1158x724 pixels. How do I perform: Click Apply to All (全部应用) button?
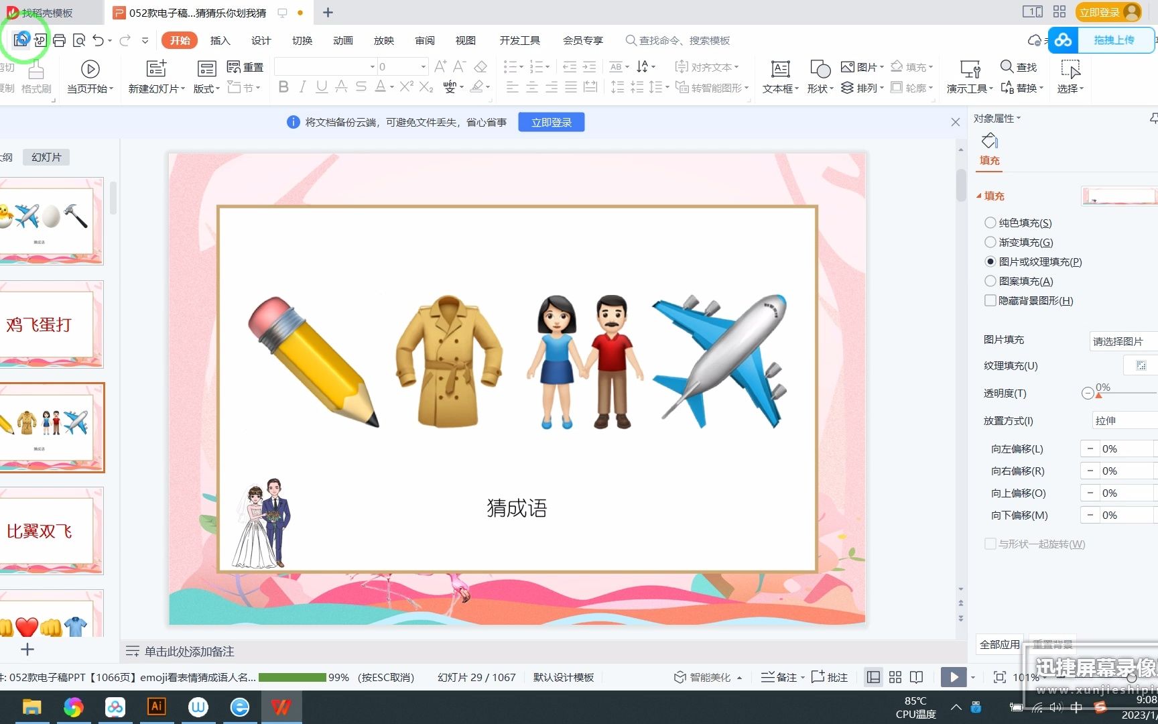pyautogui.click(x=999, y=644)
